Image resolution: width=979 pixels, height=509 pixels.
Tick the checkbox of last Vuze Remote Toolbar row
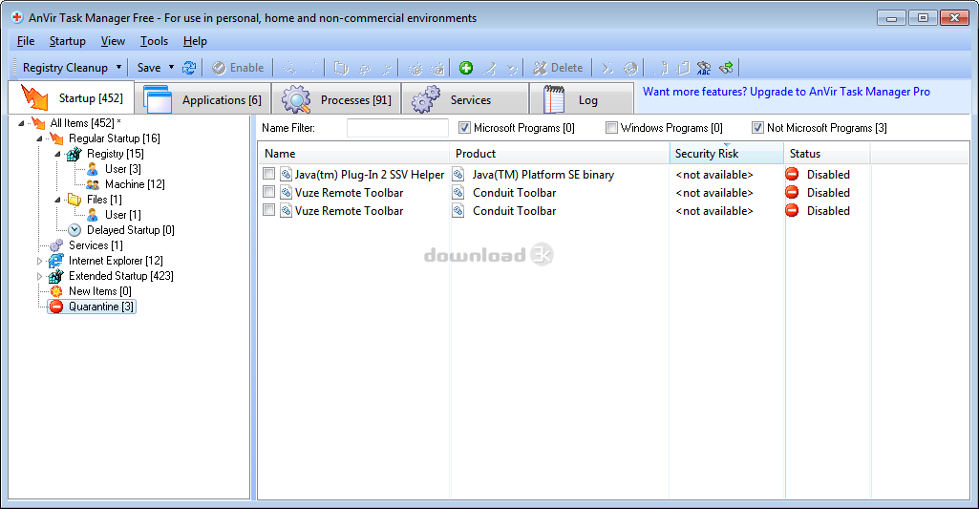point(269,210)
